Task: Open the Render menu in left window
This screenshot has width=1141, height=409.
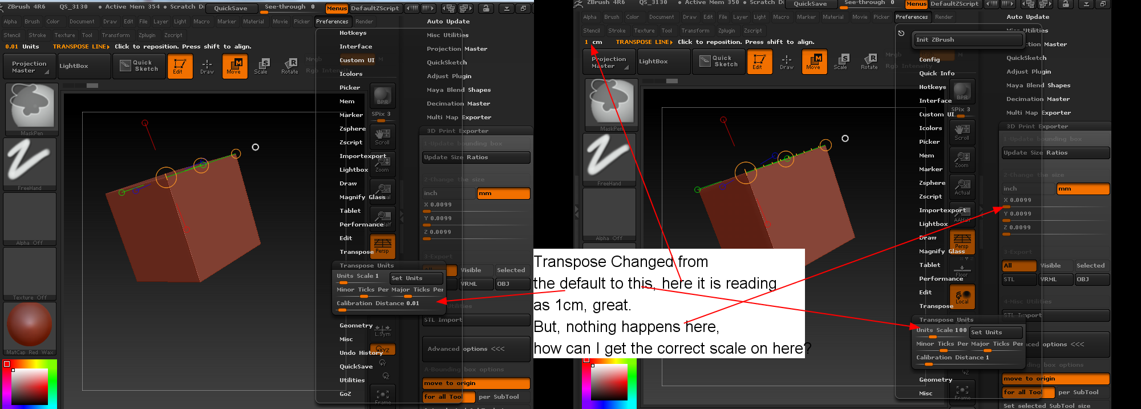Action: tap(364, 22)
